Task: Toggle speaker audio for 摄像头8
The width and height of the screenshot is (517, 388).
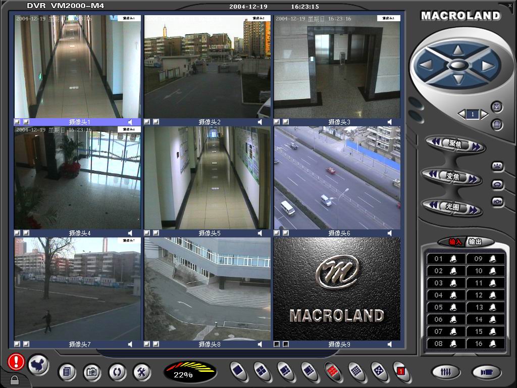Action: (x=260, y=345)
